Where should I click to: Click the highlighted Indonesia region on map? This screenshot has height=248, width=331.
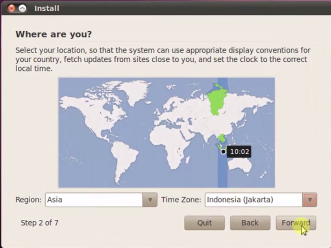click(221, 138)
